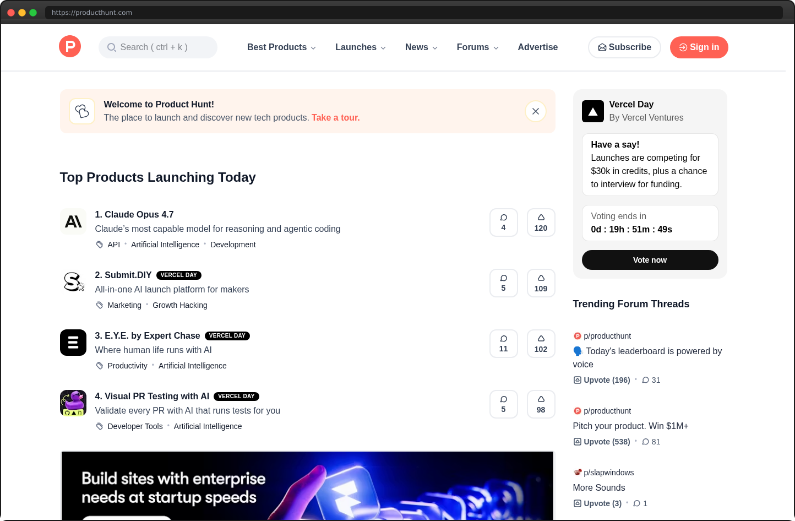The height and width of the screenshot is (521, 795).
Task: Upvote the Submit.DIY launch
Action: (x=541, y=283)
